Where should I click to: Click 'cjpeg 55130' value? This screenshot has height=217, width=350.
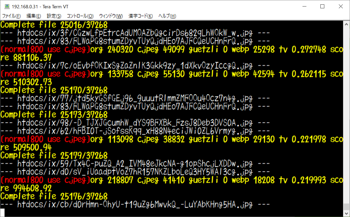[x=161, y=74]
